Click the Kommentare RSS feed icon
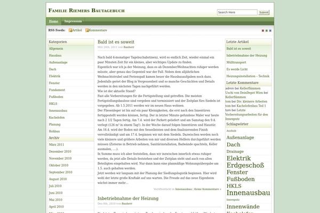Viewport: 320px width, 213px height. coord(86,30)
